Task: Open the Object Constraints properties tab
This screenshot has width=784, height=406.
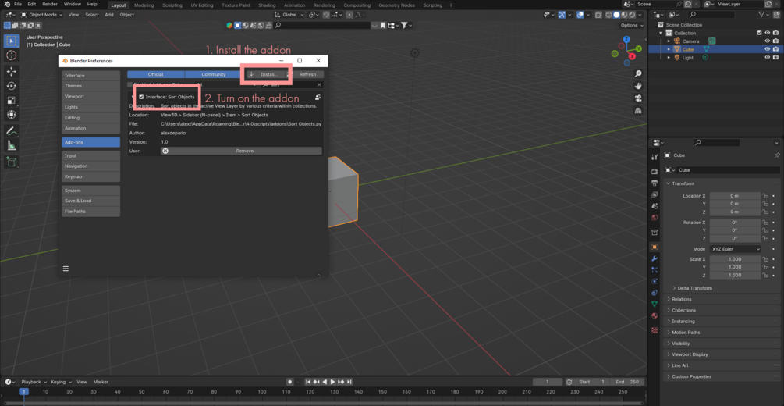Action: click(655, 292)
